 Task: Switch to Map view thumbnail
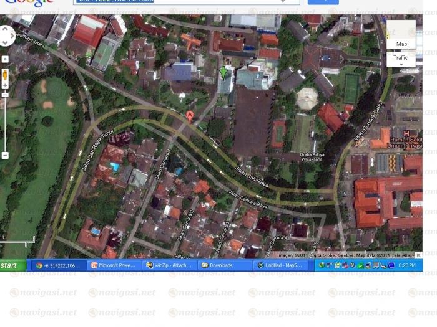pyautogui.click(x=401, y=35)
